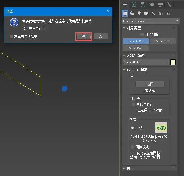Enable 不再显示该信息 checkbox

click(x=11, y=37)
